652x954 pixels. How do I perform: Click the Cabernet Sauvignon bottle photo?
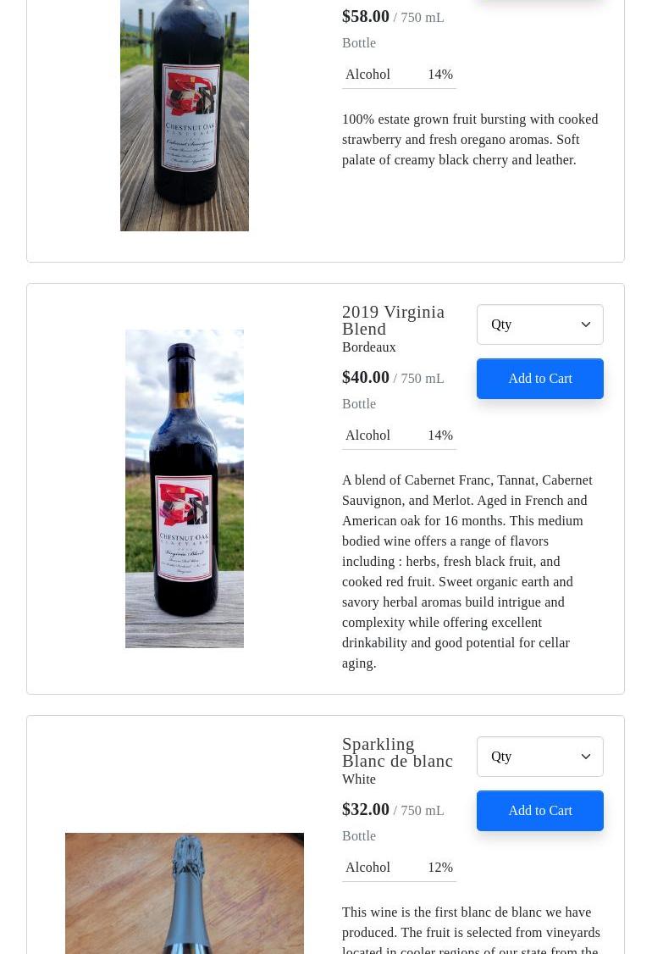pos(185,115)
